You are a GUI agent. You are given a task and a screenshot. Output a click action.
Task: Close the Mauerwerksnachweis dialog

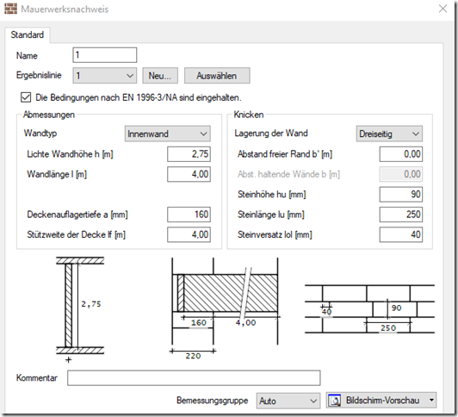[x=443, y=9]
